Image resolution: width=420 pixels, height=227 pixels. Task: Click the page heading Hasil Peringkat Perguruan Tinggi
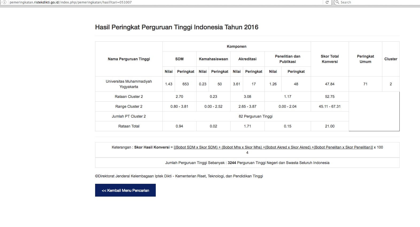point(177,27)
